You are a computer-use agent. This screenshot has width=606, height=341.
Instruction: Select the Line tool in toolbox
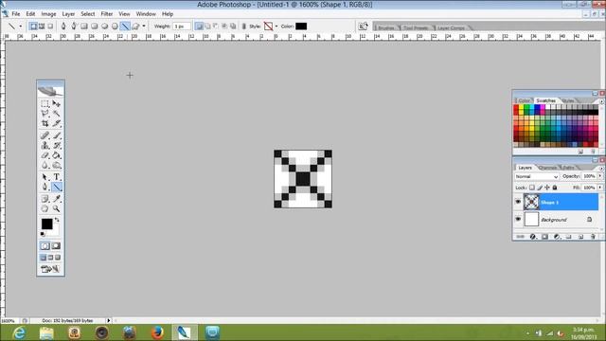(x=57, y=188)
